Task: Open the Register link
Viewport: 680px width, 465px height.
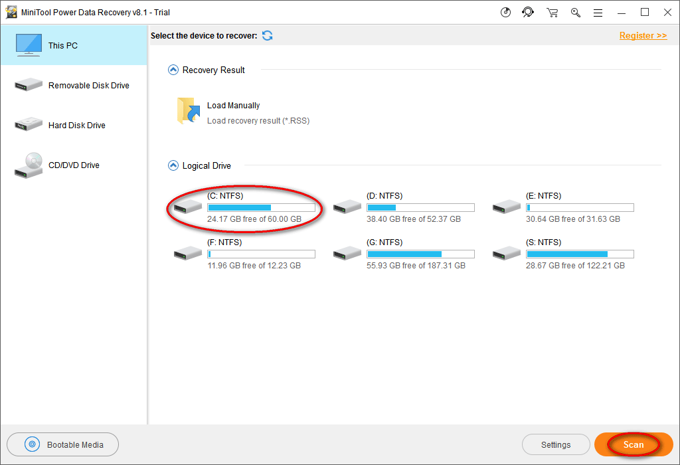Action: coord(643,35)
